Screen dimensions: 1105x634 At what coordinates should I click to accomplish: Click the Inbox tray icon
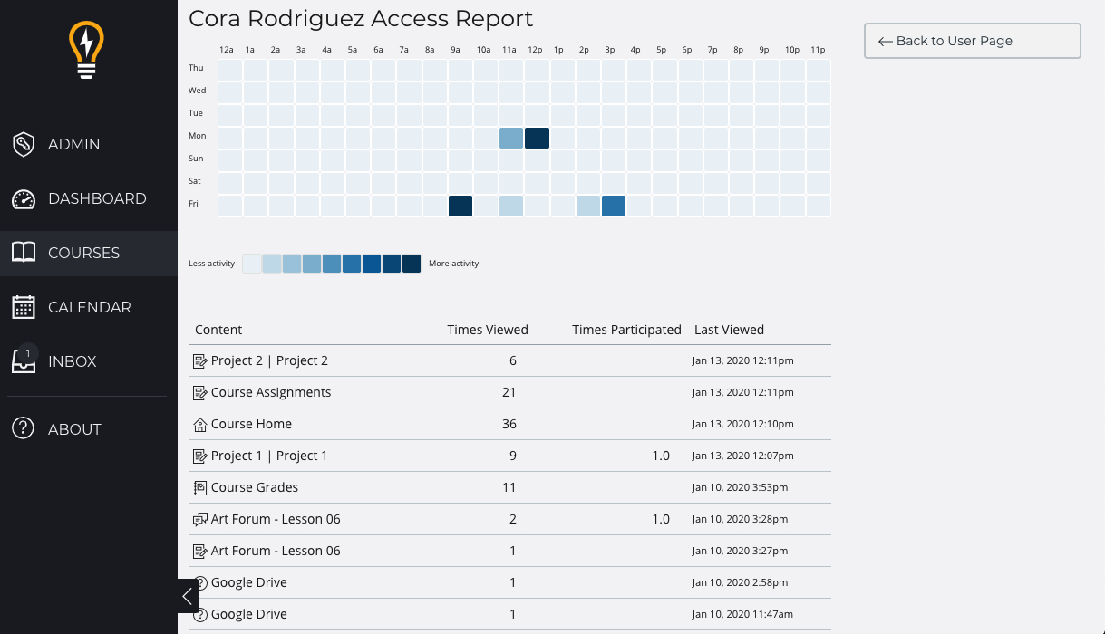pyautogui.click(x=24, y=361)
